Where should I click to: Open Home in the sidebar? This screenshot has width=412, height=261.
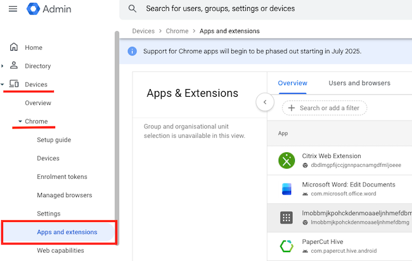coord(34,47)
